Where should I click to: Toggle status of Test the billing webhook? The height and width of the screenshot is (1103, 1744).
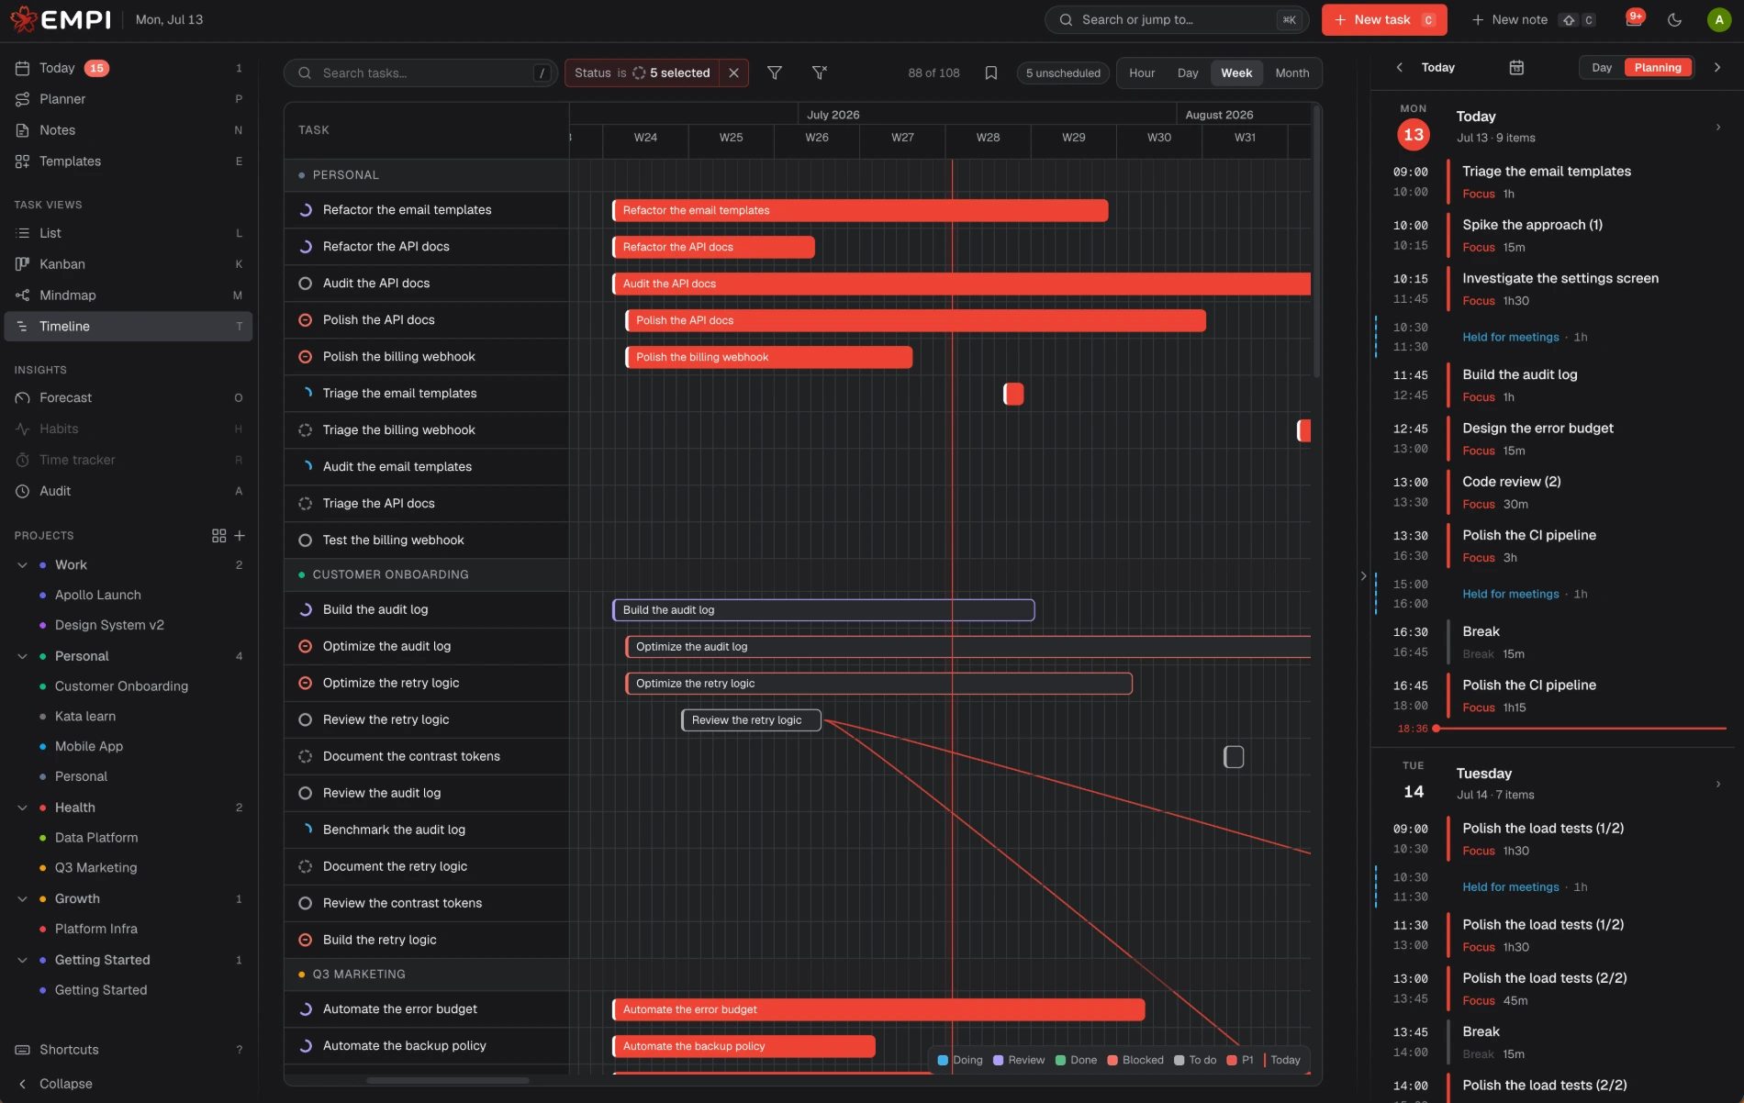(x=306, y=540)
